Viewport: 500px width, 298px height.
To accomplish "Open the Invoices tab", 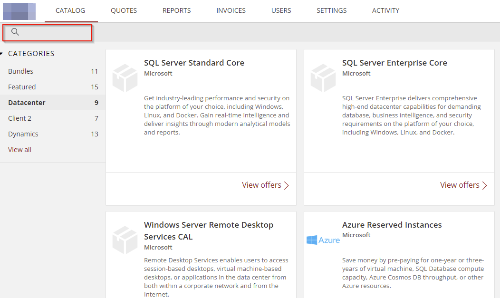I will tap(231, 10).
